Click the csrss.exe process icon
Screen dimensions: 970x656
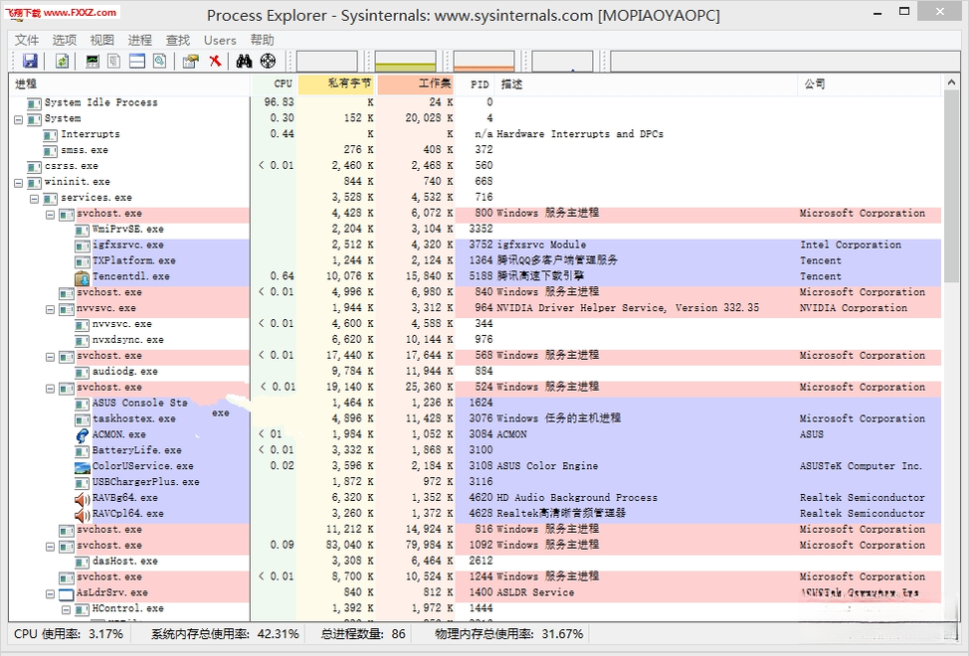(34, 166)
